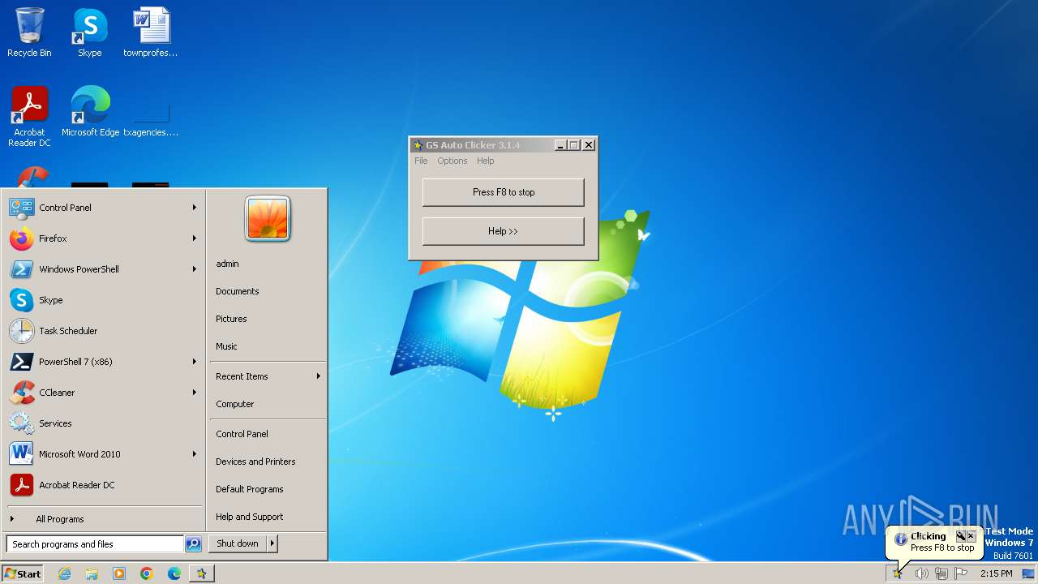1038x584 pixels.
Task: Click Search programs and files box
Action: [x=95, y=544]
